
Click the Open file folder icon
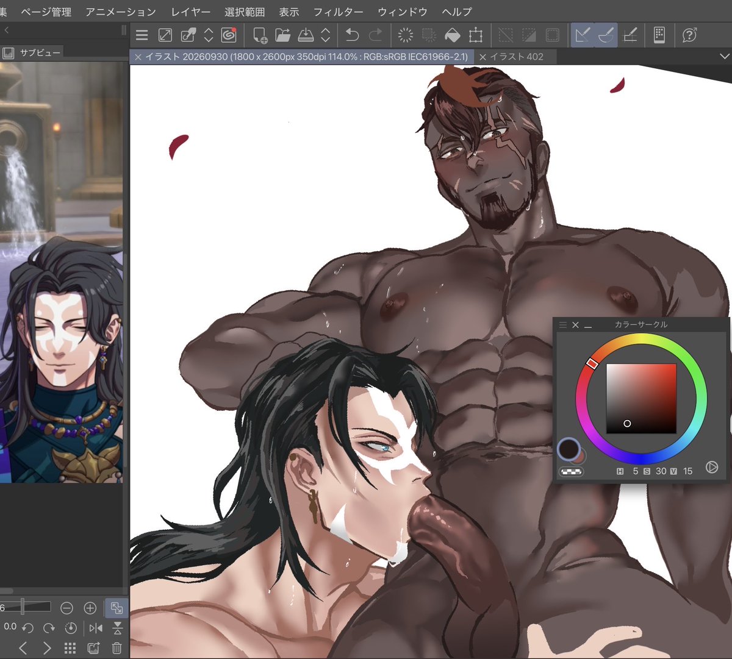tap(282, 35)
